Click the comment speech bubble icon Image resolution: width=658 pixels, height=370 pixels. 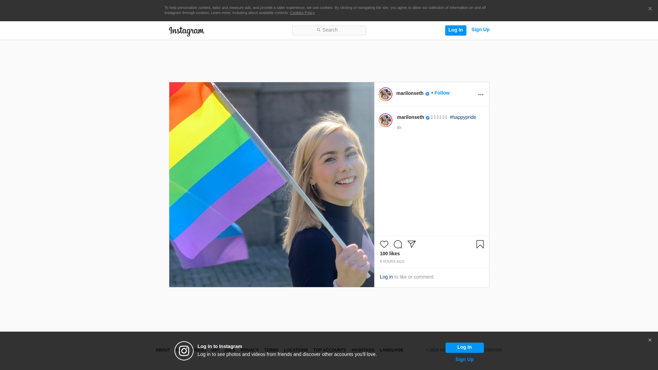(x=398, y=244)
